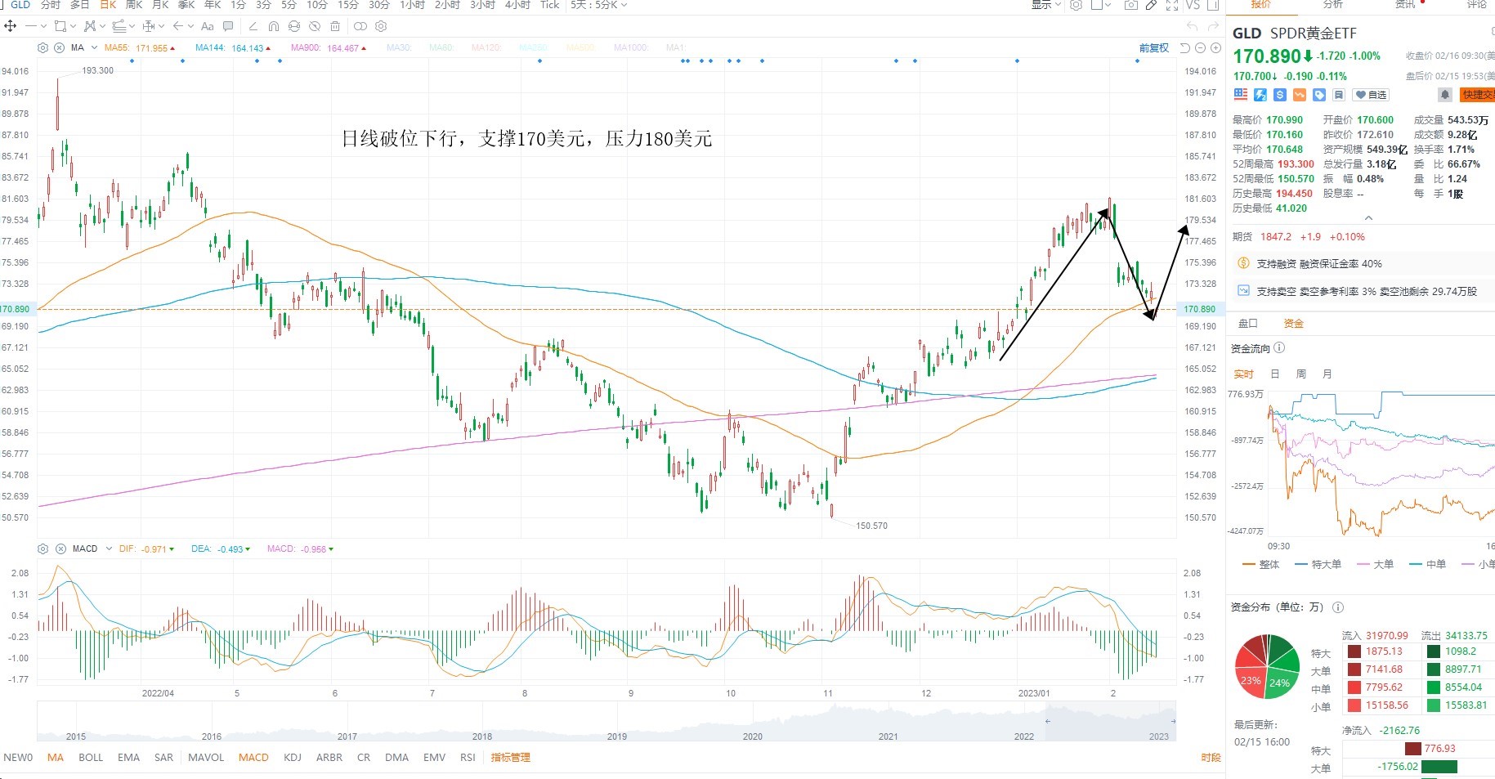Select the RSI indicator
Image resolution: width=1495 pixels, height=779 pixels.
coord(468,758)
